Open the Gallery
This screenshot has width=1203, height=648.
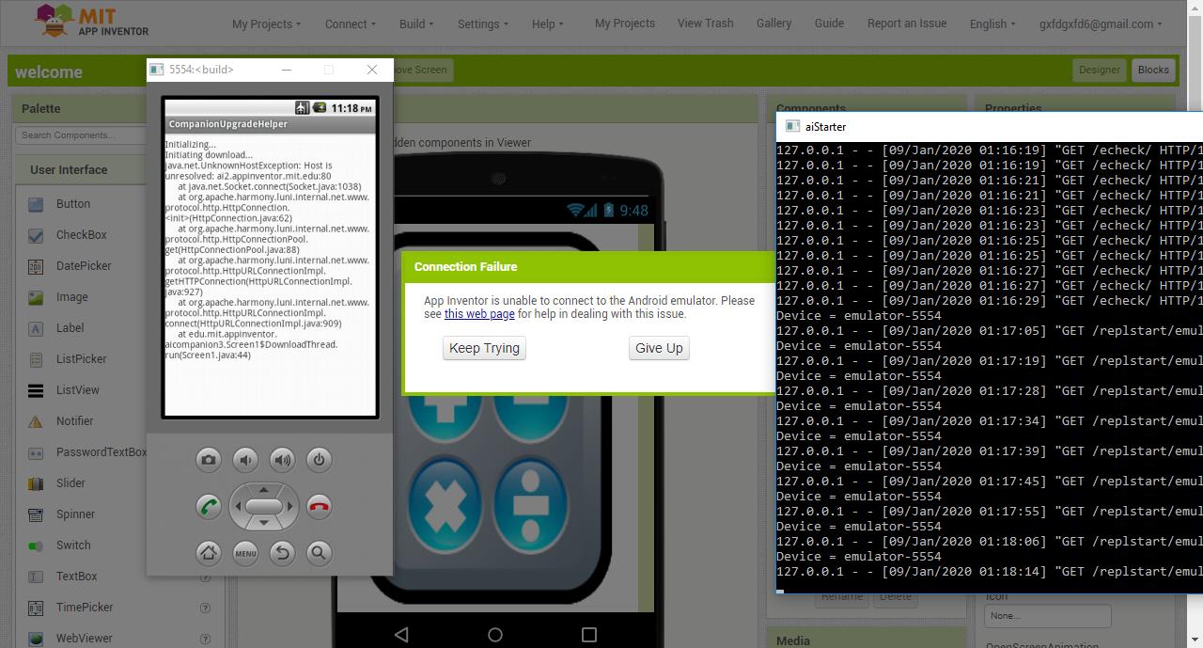point(773,23)
